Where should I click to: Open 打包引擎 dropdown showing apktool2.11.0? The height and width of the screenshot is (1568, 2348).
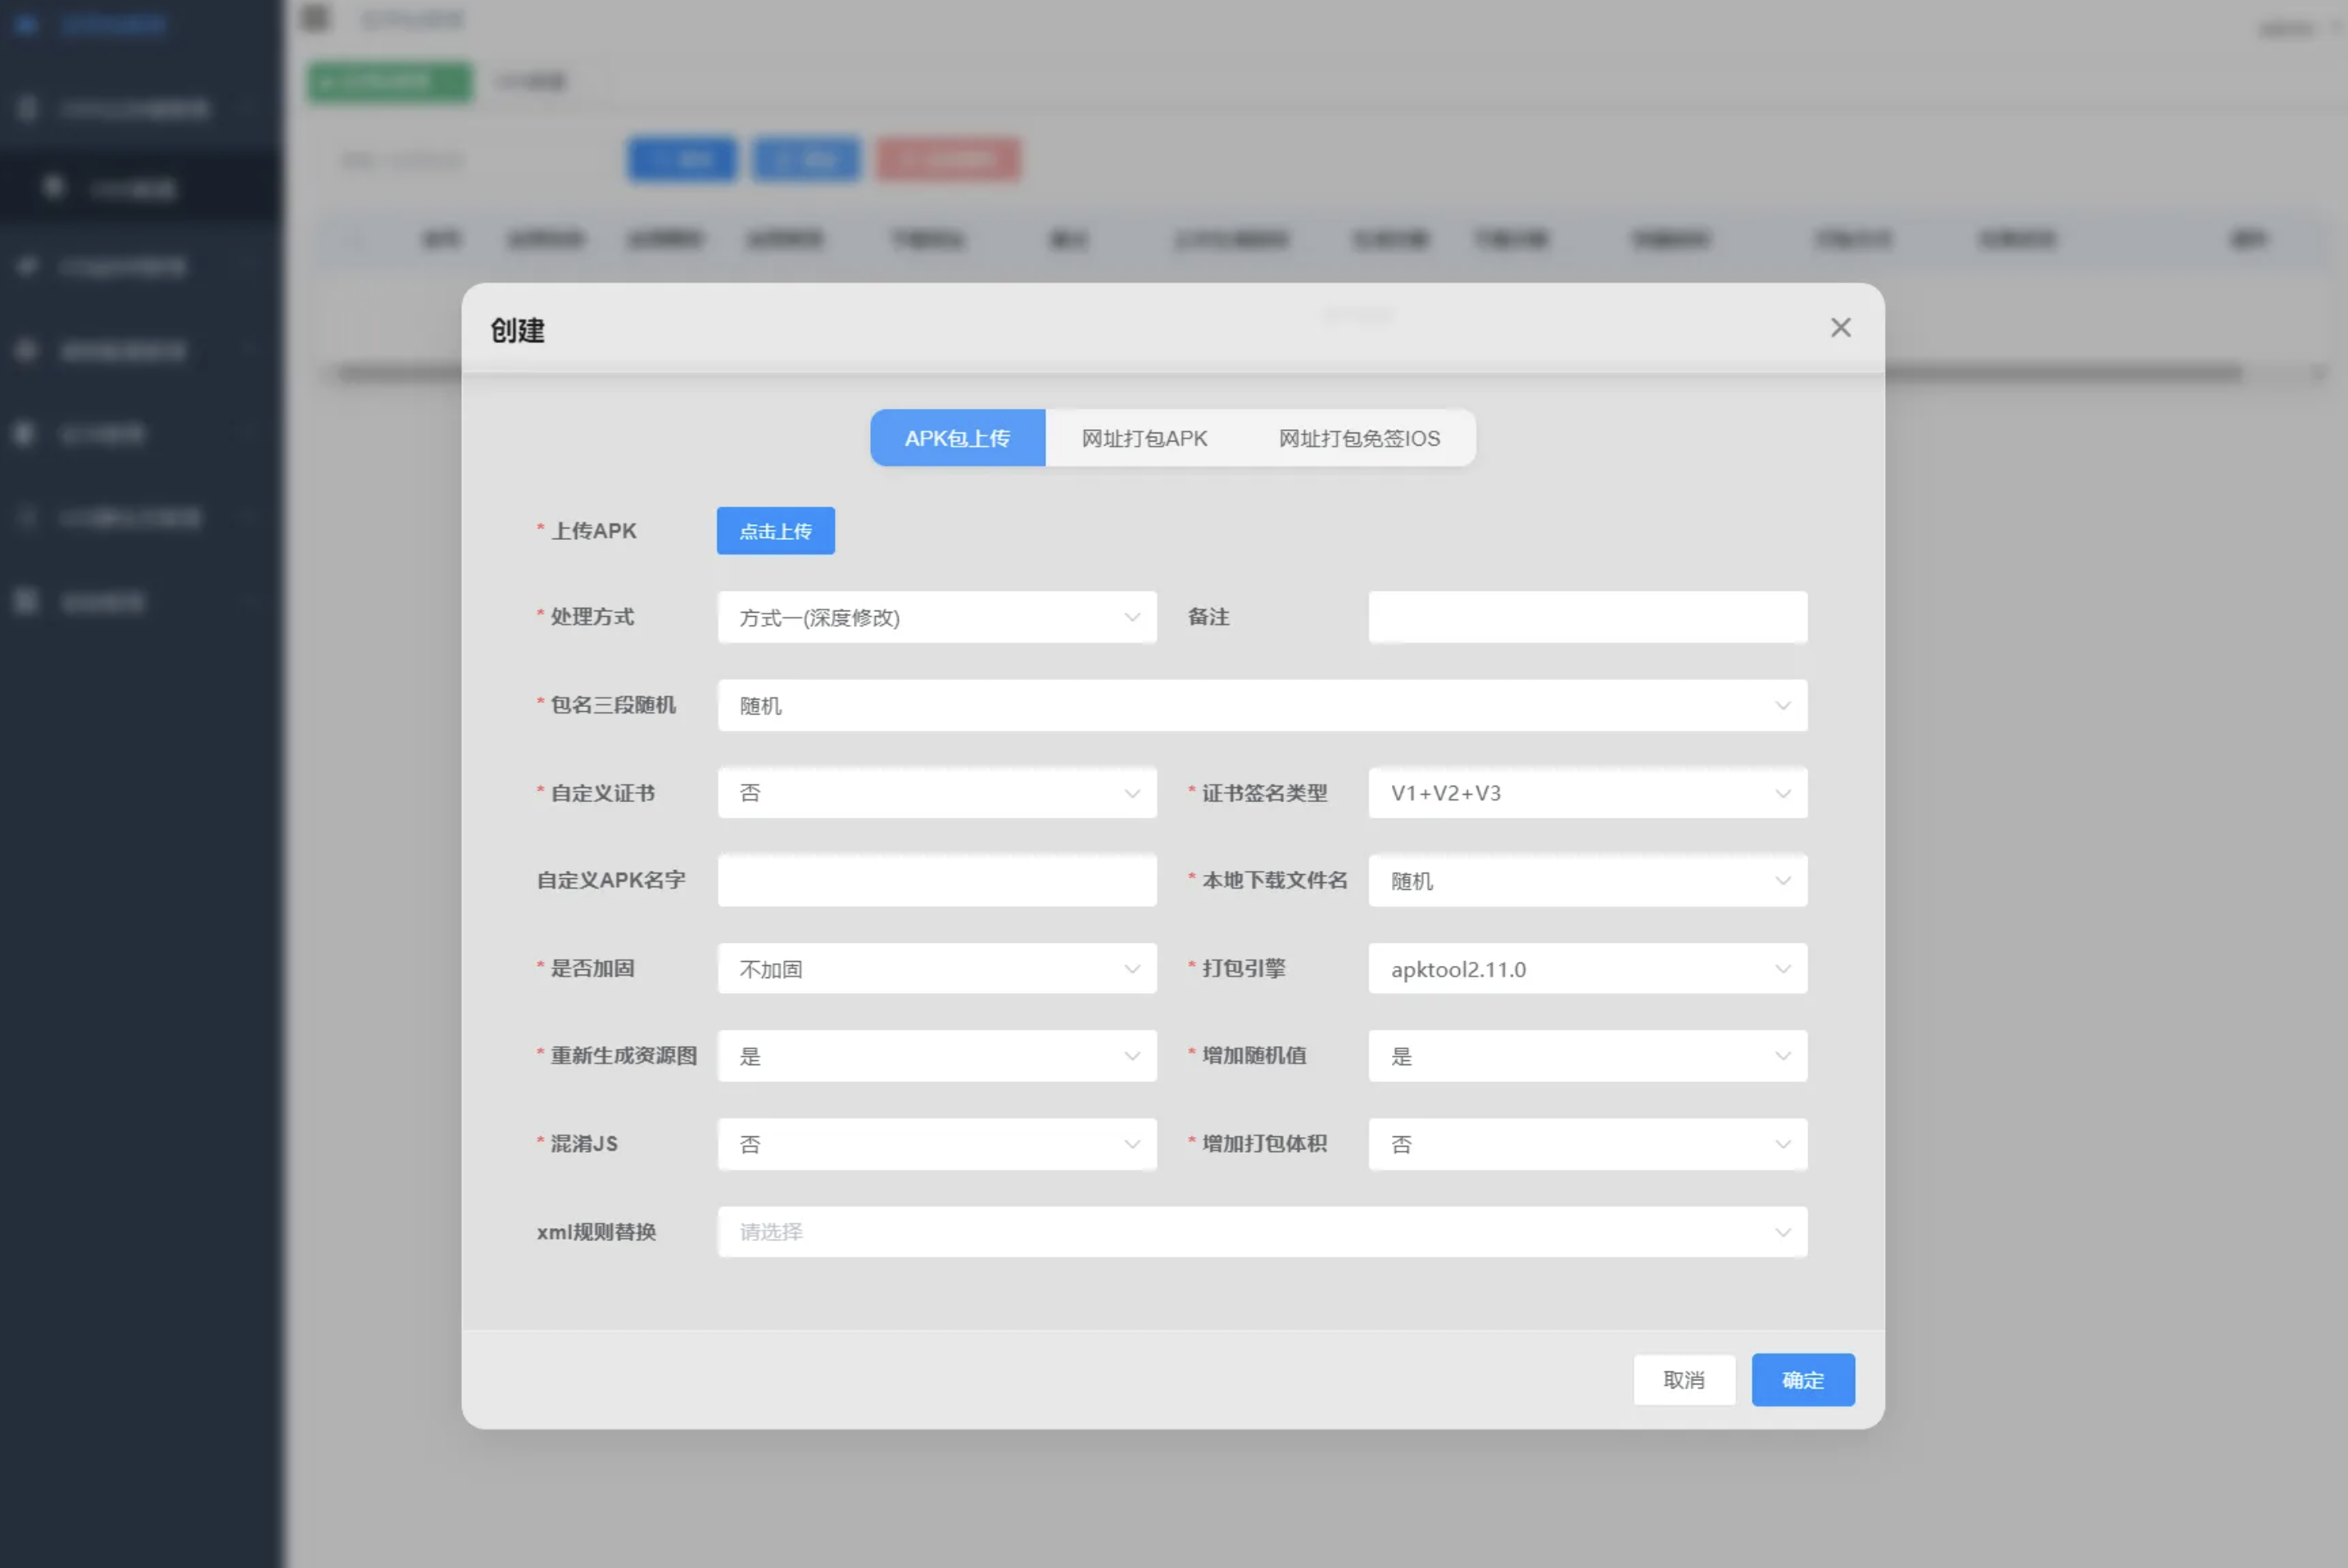pos(1587,968)
